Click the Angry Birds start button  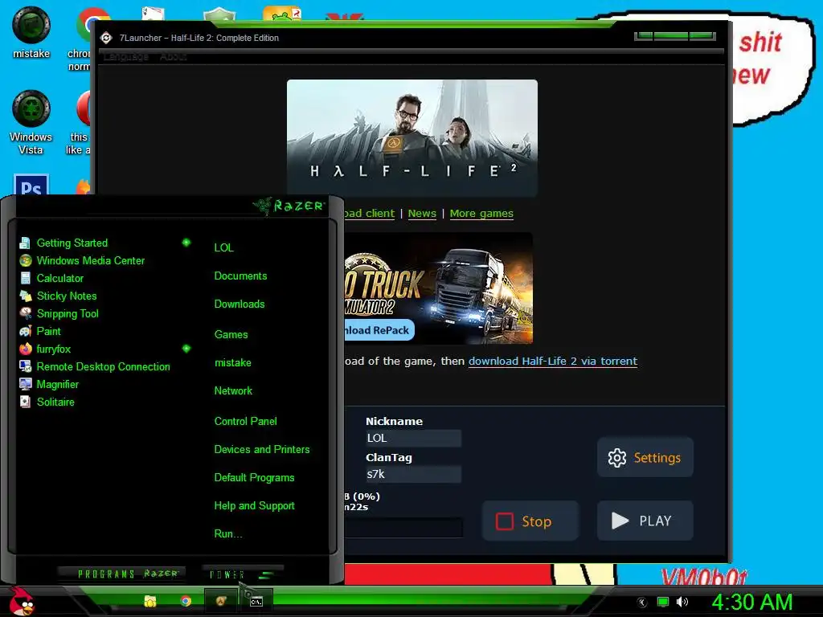(x=22, y=601)
